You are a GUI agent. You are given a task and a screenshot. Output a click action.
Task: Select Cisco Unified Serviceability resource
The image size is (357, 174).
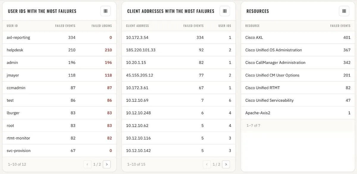269,100
